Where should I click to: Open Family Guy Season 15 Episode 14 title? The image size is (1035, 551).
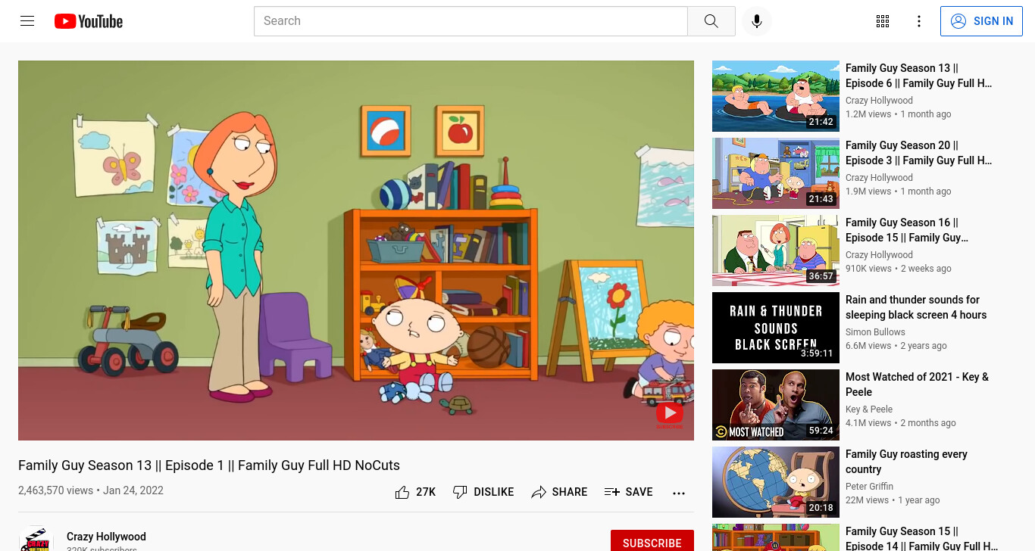click(921, 538)
